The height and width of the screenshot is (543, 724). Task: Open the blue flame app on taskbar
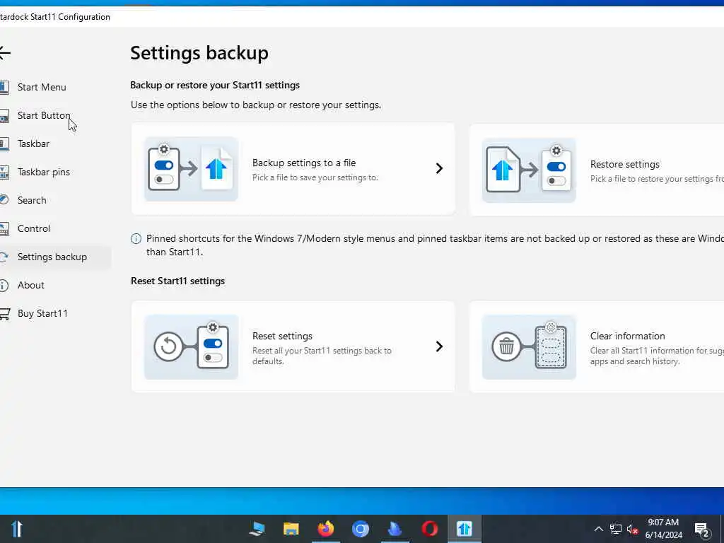point(395,529)
